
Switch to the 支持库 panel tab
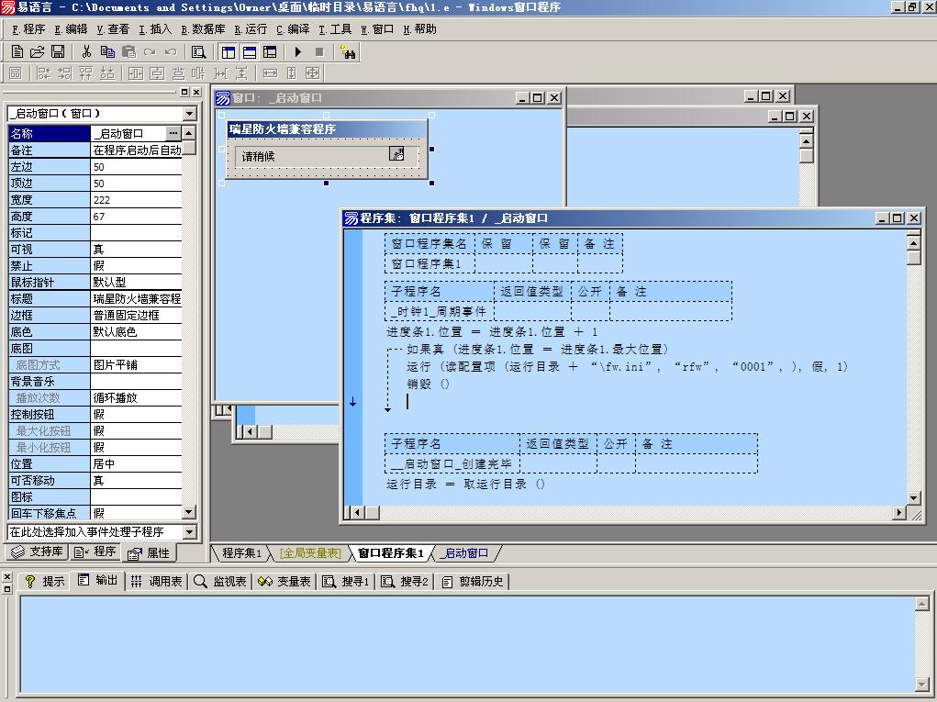[x=38, y=552]
